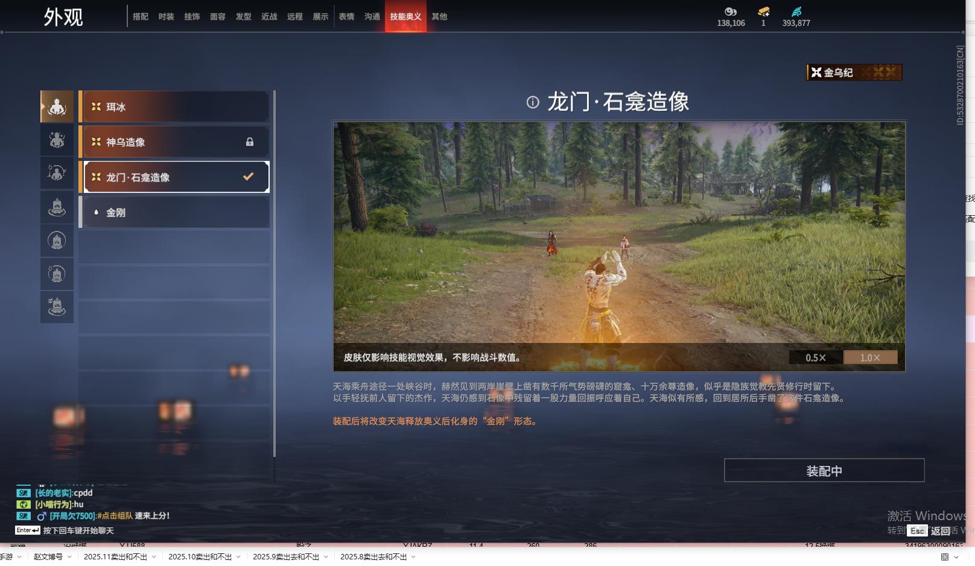
Task: Select the default 金刚 skin entry
Action: click(174, 212)
